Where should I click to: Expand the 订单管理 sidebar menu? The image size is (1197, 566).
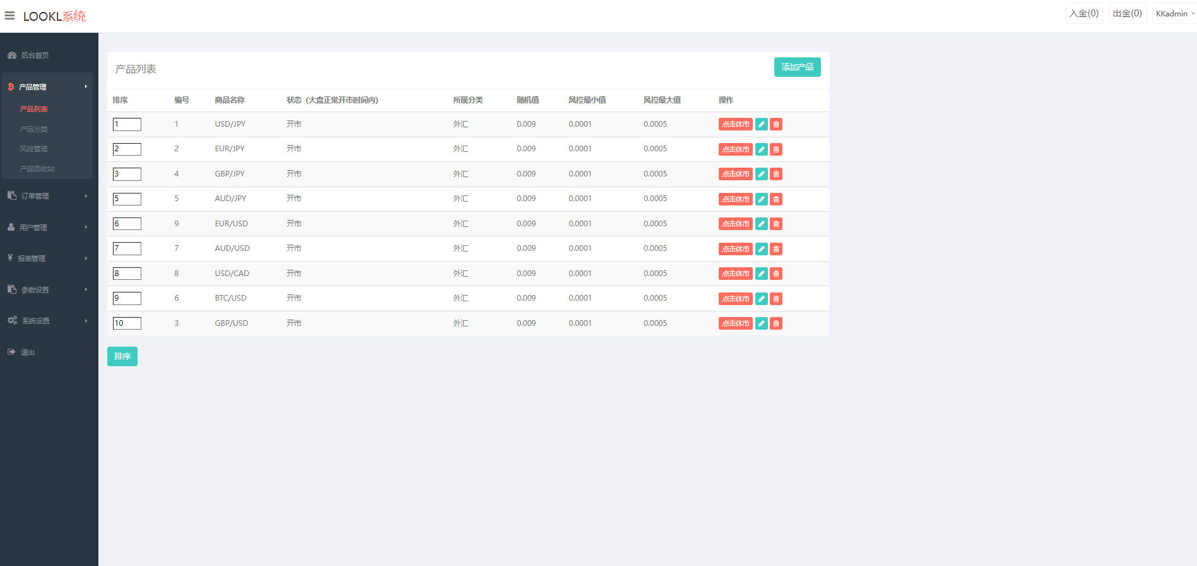click(47, 196)
